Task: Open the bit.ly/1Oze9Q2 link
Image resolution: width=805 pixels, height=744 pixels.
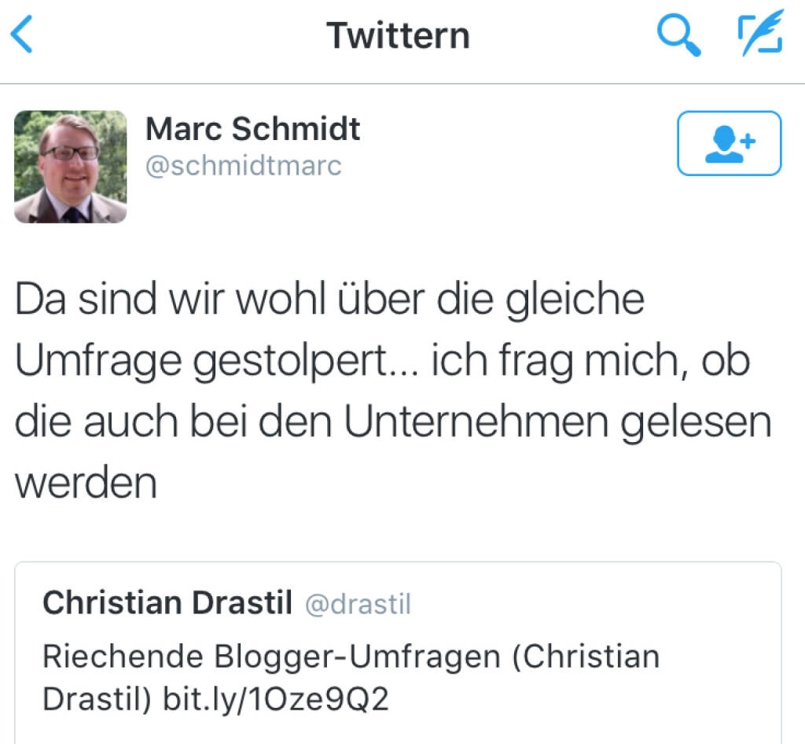Action: pyautogui.click(x=275, y=699)
